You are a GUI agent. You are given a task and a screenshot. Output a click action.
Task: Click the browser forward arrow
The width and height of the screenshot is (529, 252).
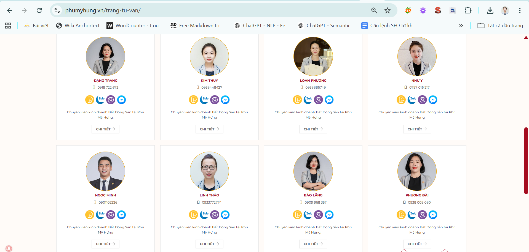coord(24,10)
